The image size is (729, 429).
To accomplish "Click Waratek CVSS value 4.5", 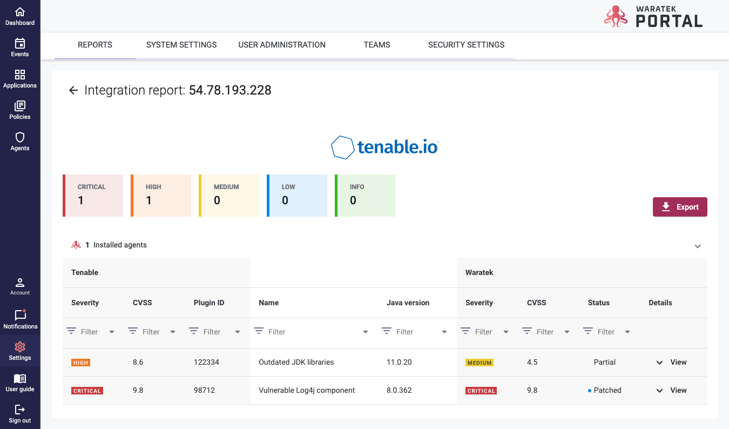I will [x=532, y=362].
